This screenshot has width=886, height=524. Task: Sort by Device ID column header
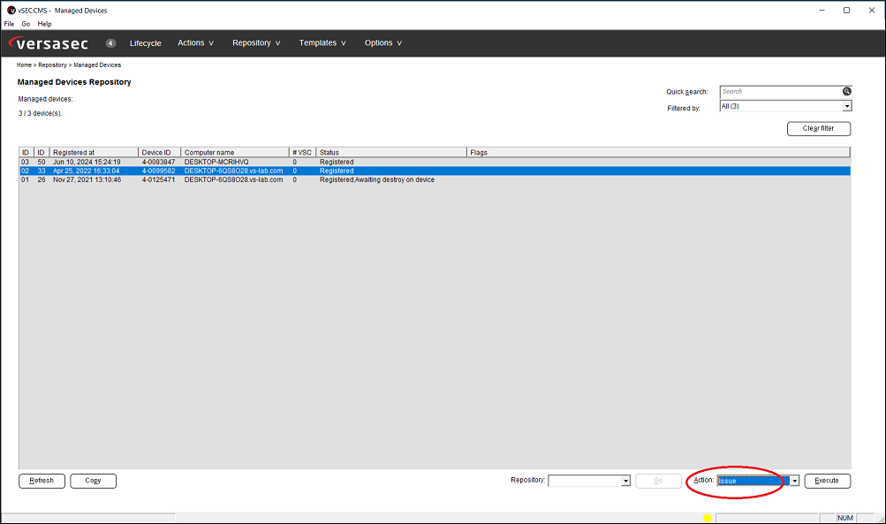coord(159,152)
